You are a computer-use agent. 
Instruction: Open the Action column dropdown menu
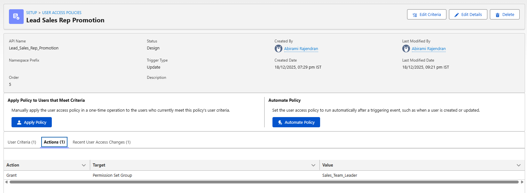pos(84,165)
